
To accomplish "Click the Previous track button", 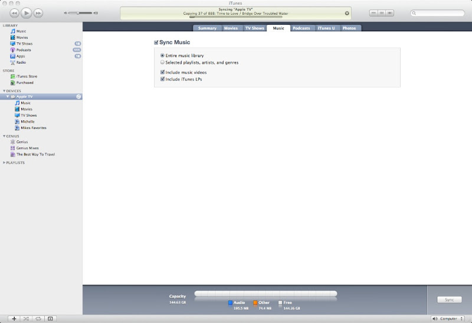I will tap(14, 13).
